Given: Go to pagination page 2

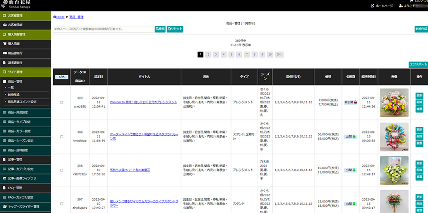Looking at the screenshot, I should click(208, 55).
